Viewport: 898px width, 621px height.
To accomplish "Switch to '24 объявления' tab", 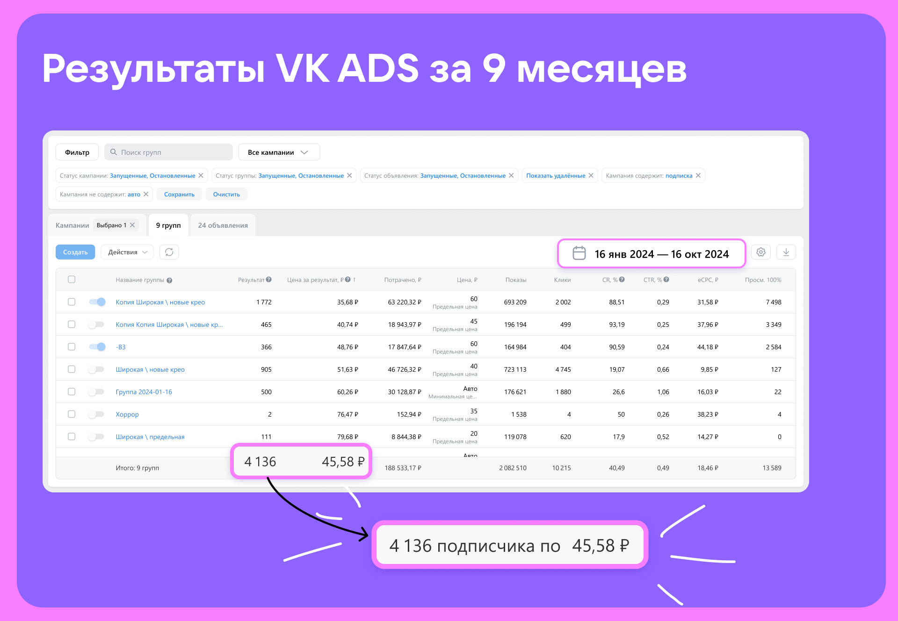I will 223,225.
